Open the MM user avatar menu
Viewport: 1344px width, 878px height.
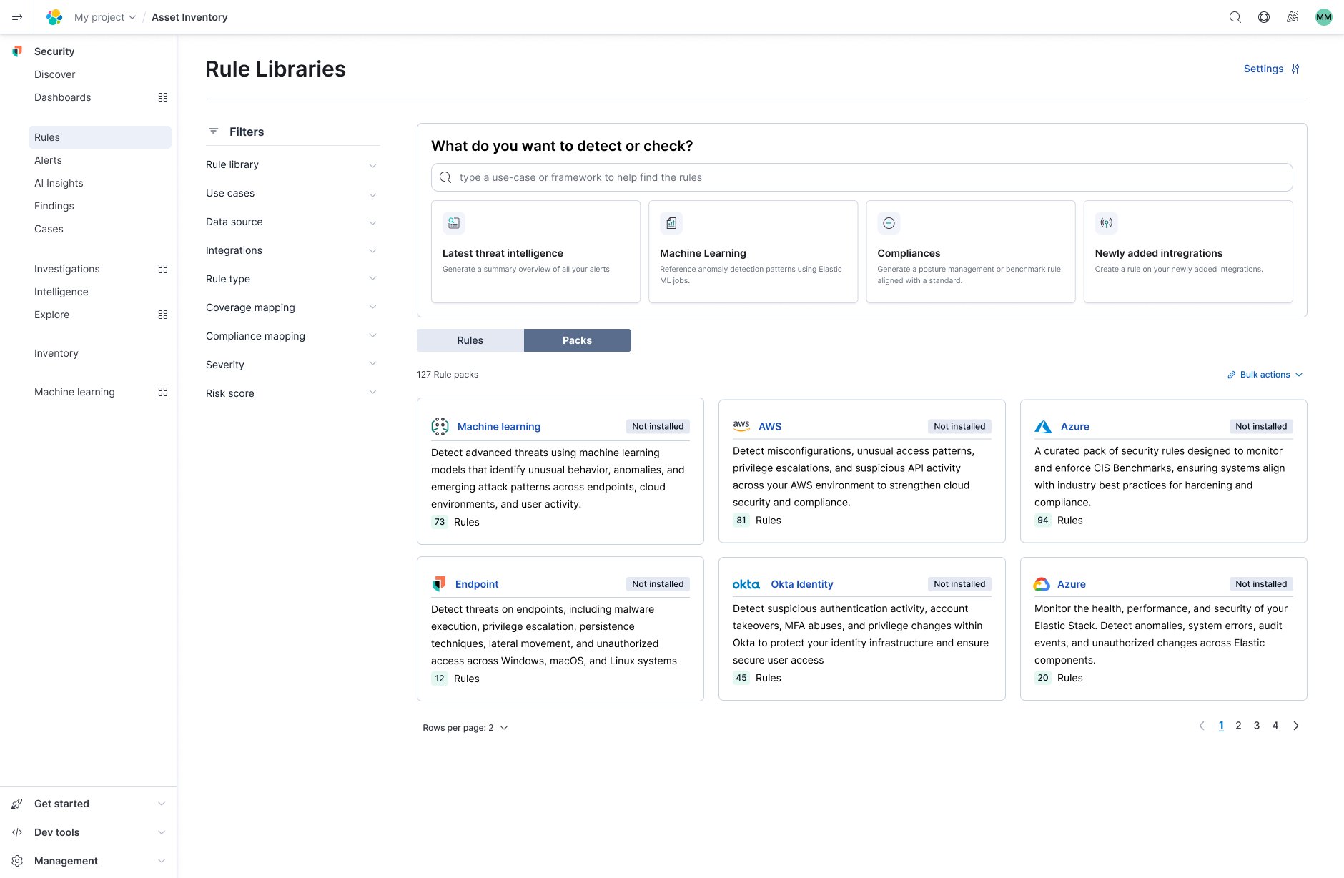pyautogui.click(x=1323, y=17)
